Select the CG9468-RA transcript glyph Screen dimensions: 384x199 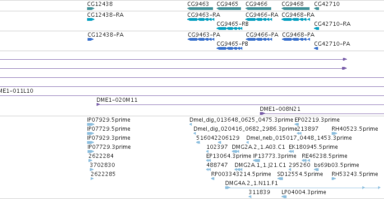point(296,19)
